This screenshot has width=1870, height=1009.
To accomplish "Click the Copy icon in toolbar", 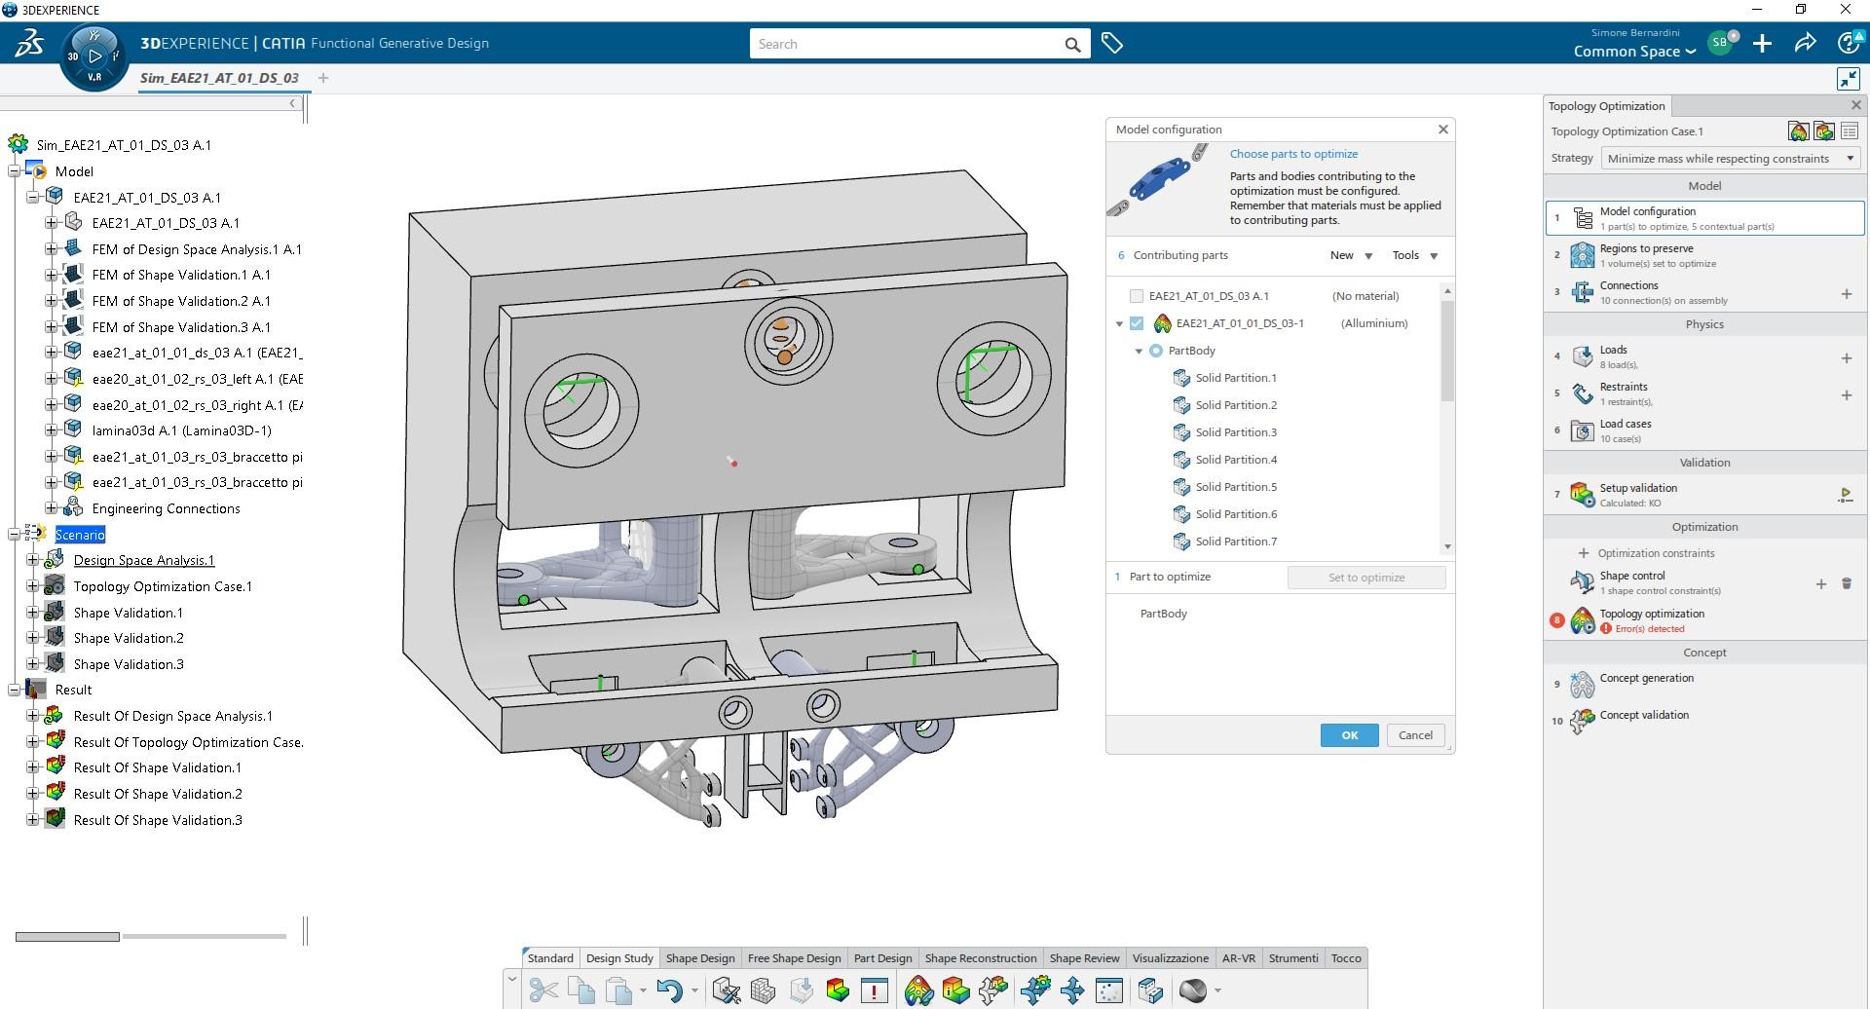I will (x=581, y=990).
